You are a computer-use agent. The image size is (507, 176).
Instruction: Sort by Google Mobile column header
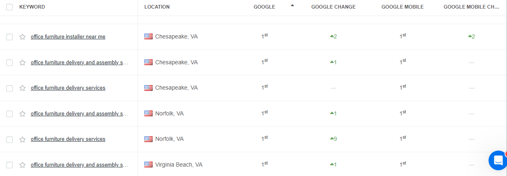tap(402, 7)
